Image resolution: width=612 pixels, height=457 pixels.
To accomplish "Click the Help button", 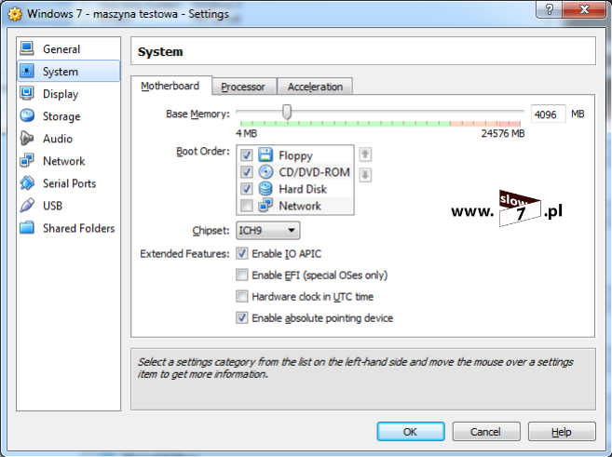I will (x=562, y=432).
